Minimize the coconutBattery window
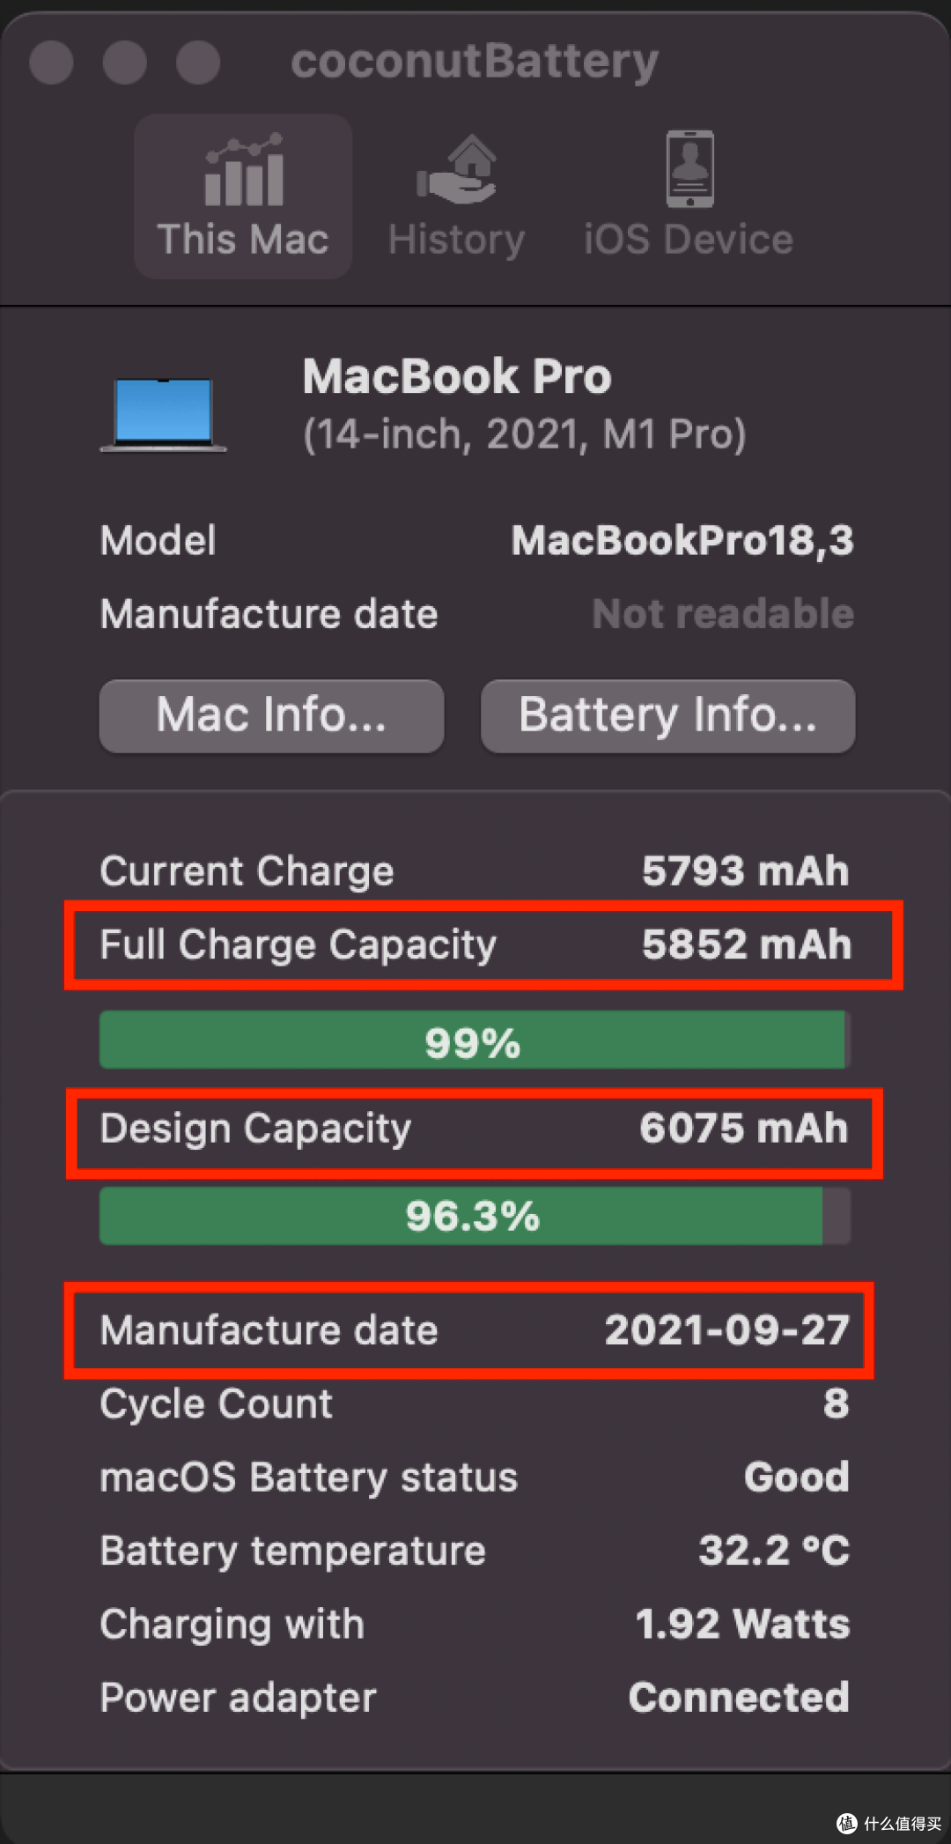 [x=124, y=63]
